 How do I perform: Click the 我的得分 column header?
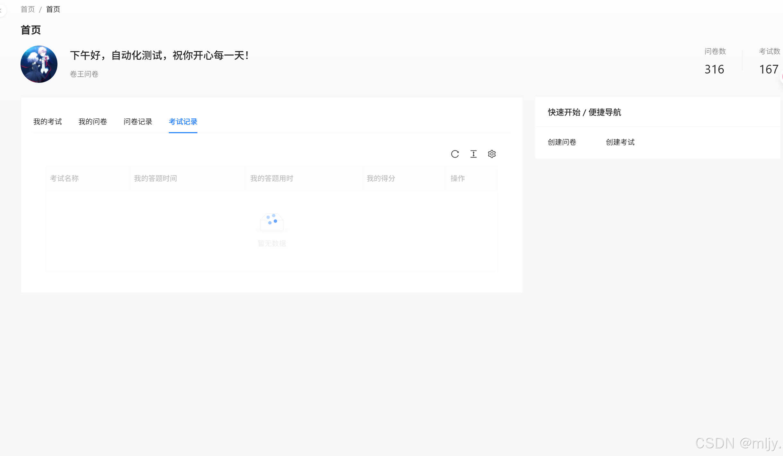point(381,178)
